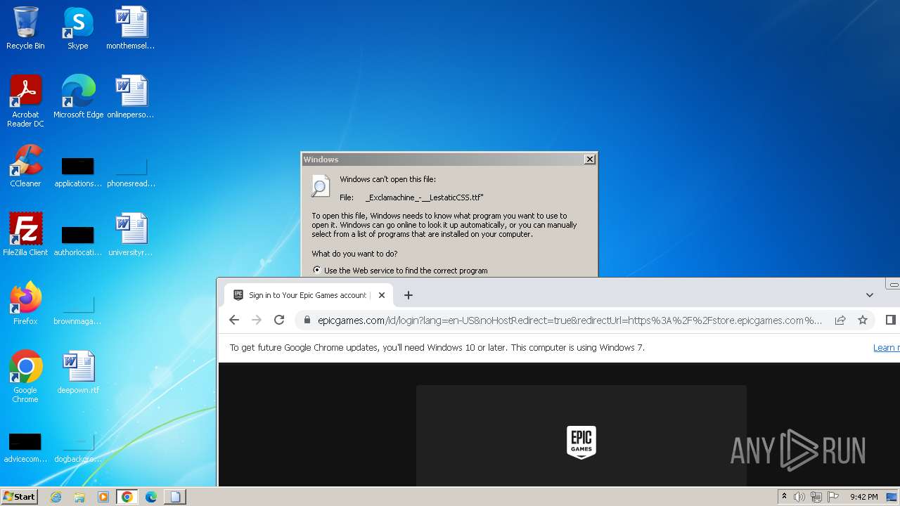This screenshot has height=506, width=900.
Task: Click the 9:42 PM system clock
Action: [x=863, y=497]
